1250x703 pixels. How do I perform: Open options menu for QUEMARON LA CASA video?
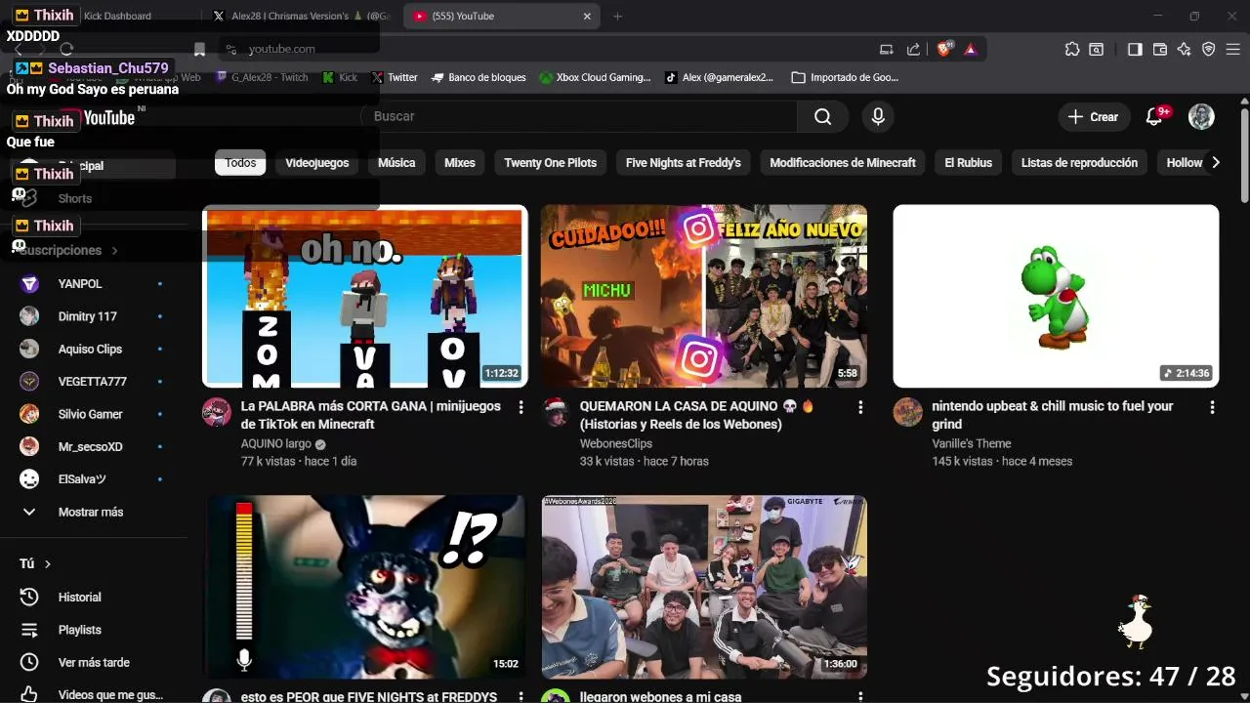coord(860,407)
